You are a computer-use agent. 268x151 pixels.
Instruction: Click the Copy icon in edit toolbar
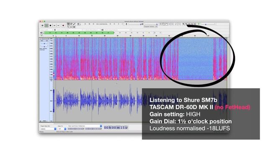(164, 24)
